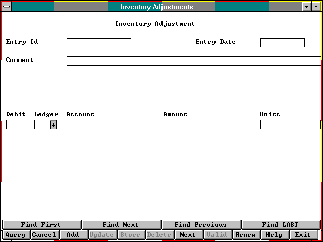Add a new inventory adjustment record
Viewport: 323px width, 242px height.
coord(73,235)
